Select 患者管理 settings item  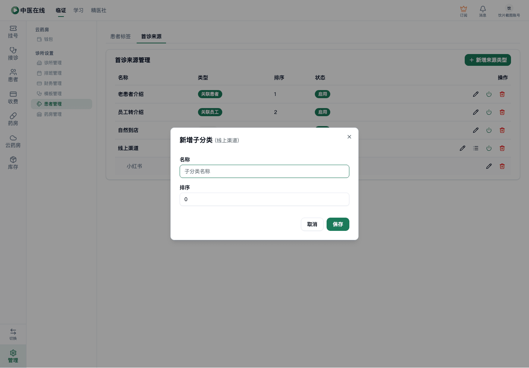(61, 104)
